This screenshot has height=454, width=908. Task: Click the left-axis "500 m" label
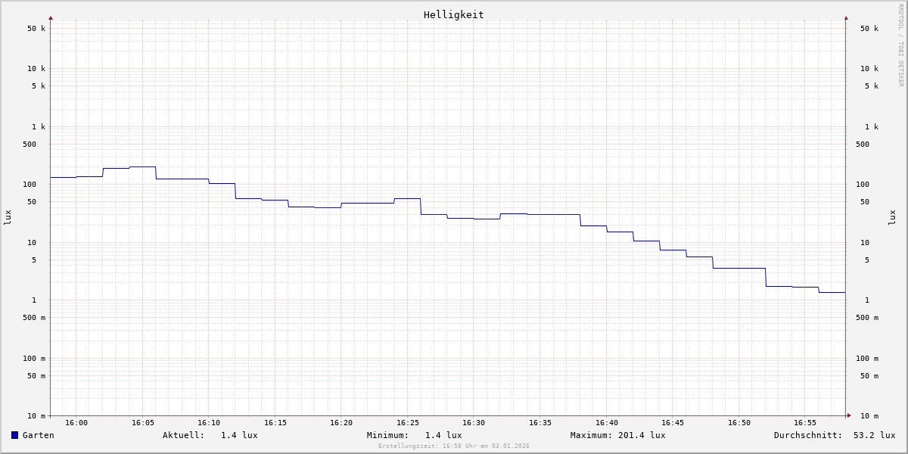pos(34,318)
